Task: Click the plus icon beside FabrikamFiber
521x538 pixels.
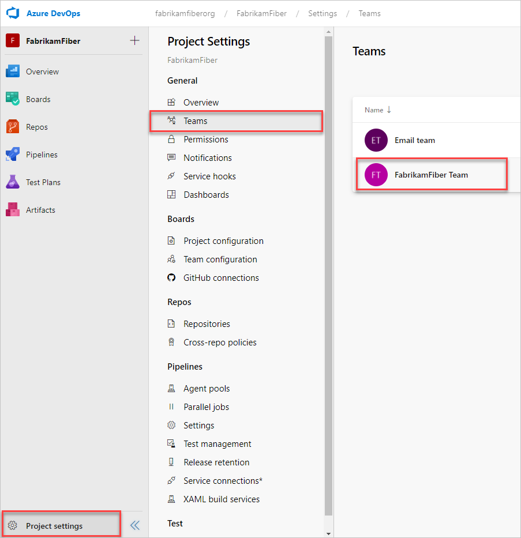Action: pos(134,40)
